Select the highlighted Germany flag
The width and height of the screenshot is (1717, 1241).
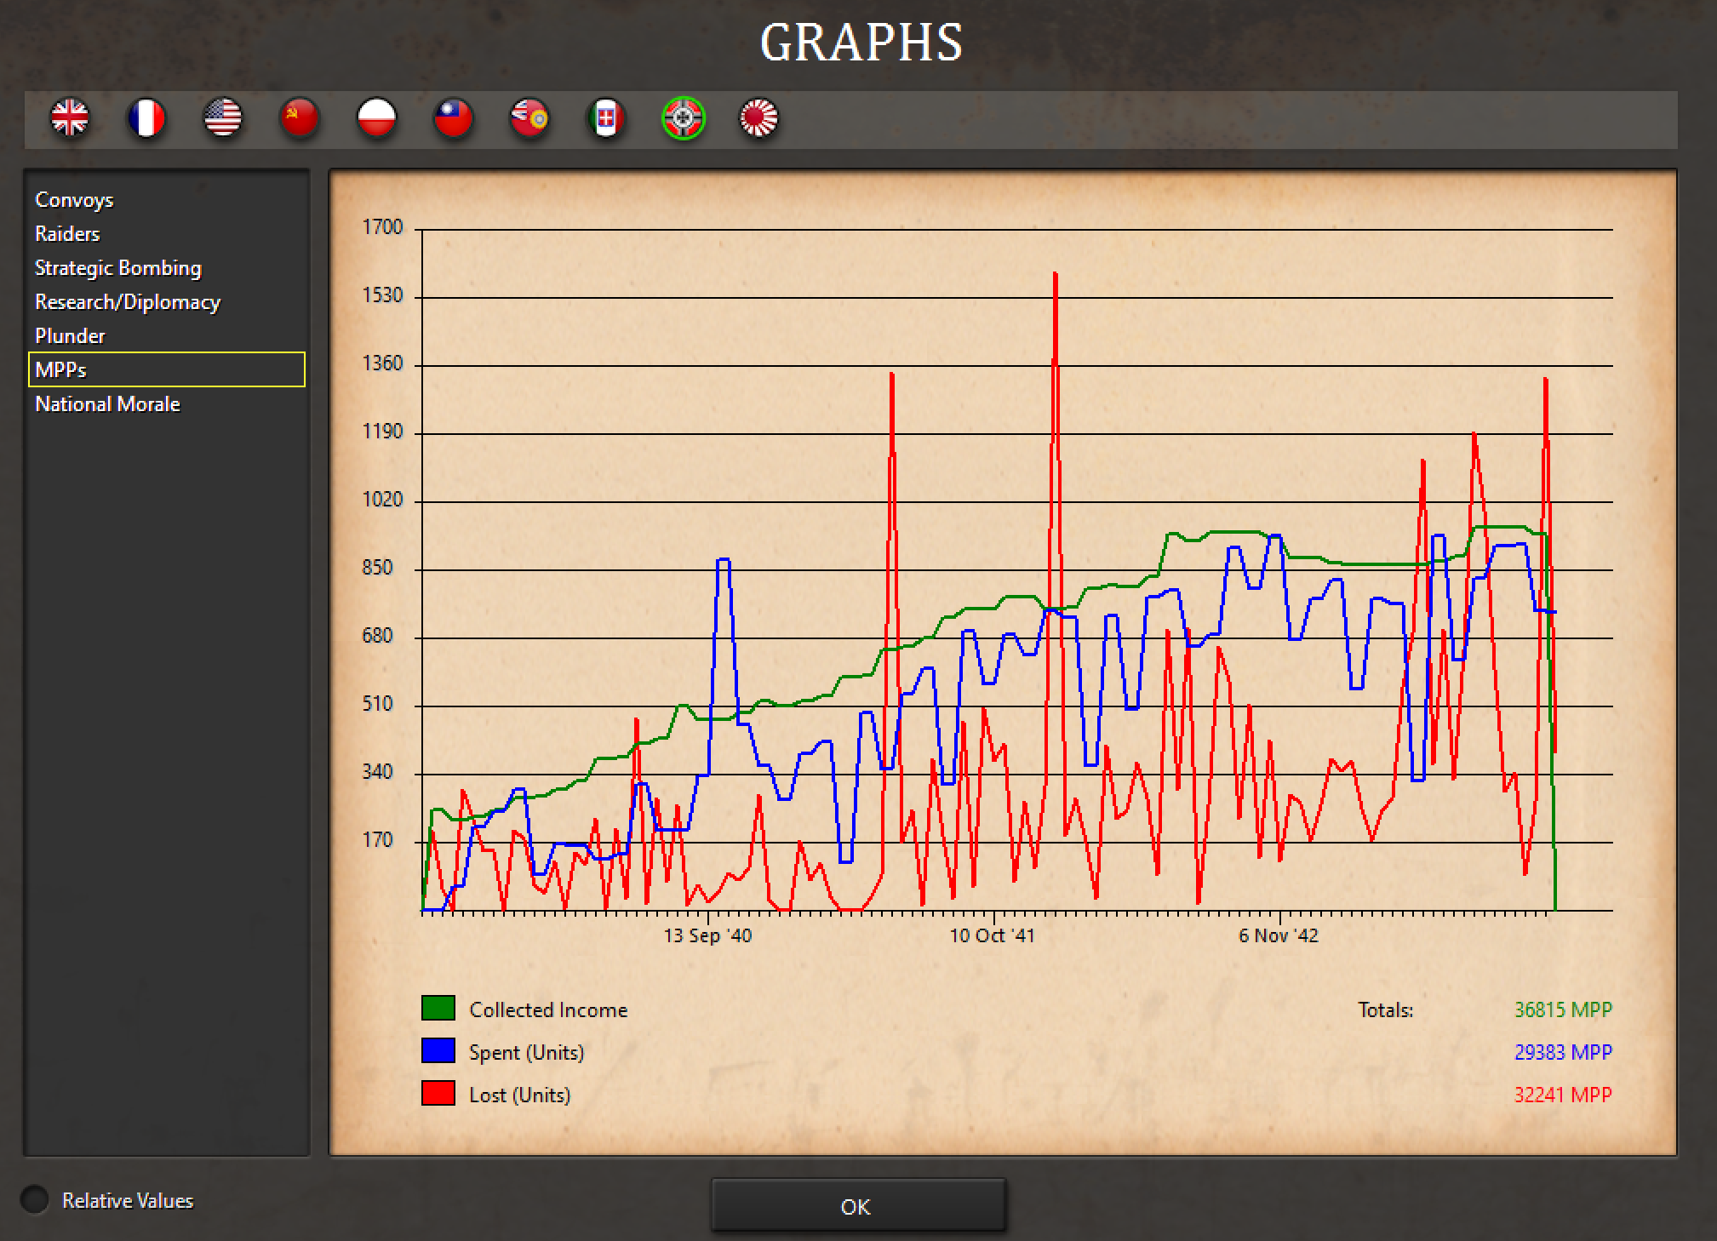click(x=683, y=118)
